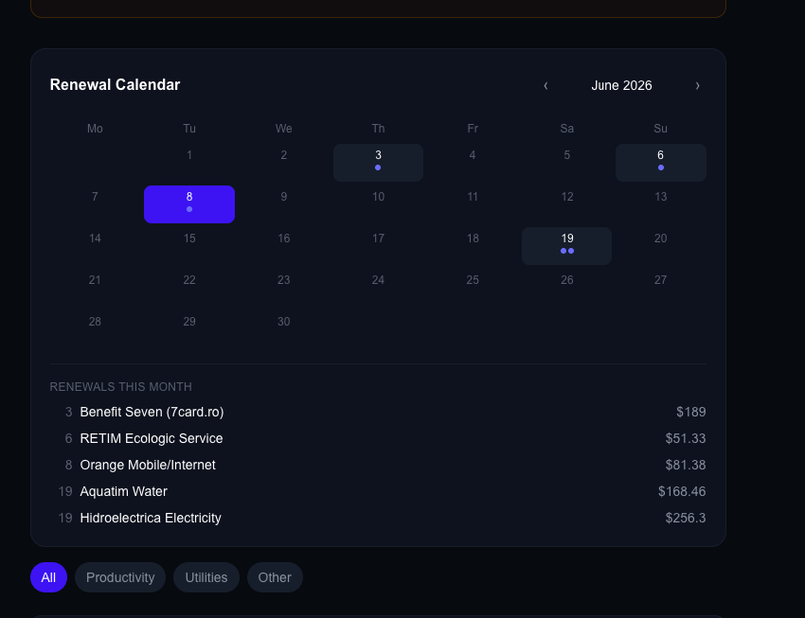Click day 14 on the calendar

click(x=95, y=246)
